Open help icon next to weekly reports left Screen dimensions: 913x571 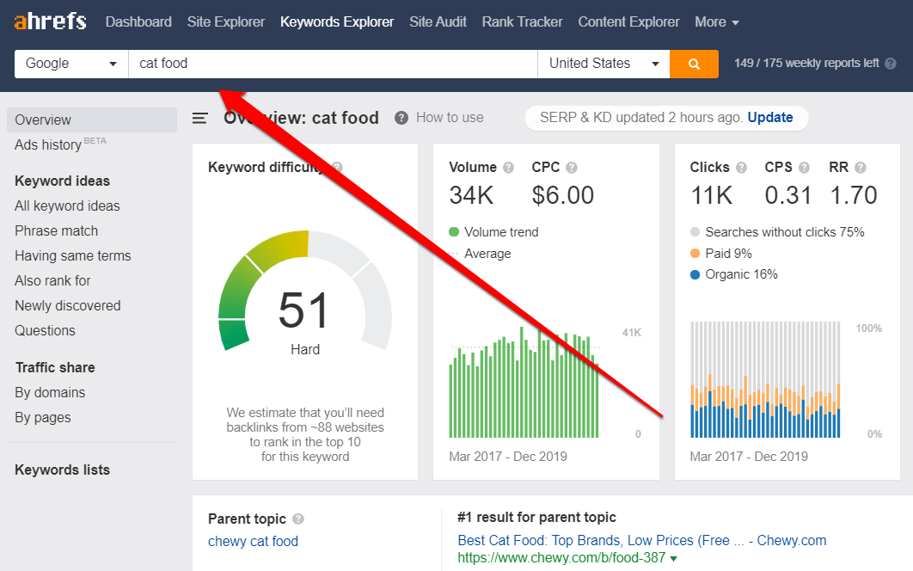tap(891, 64)
